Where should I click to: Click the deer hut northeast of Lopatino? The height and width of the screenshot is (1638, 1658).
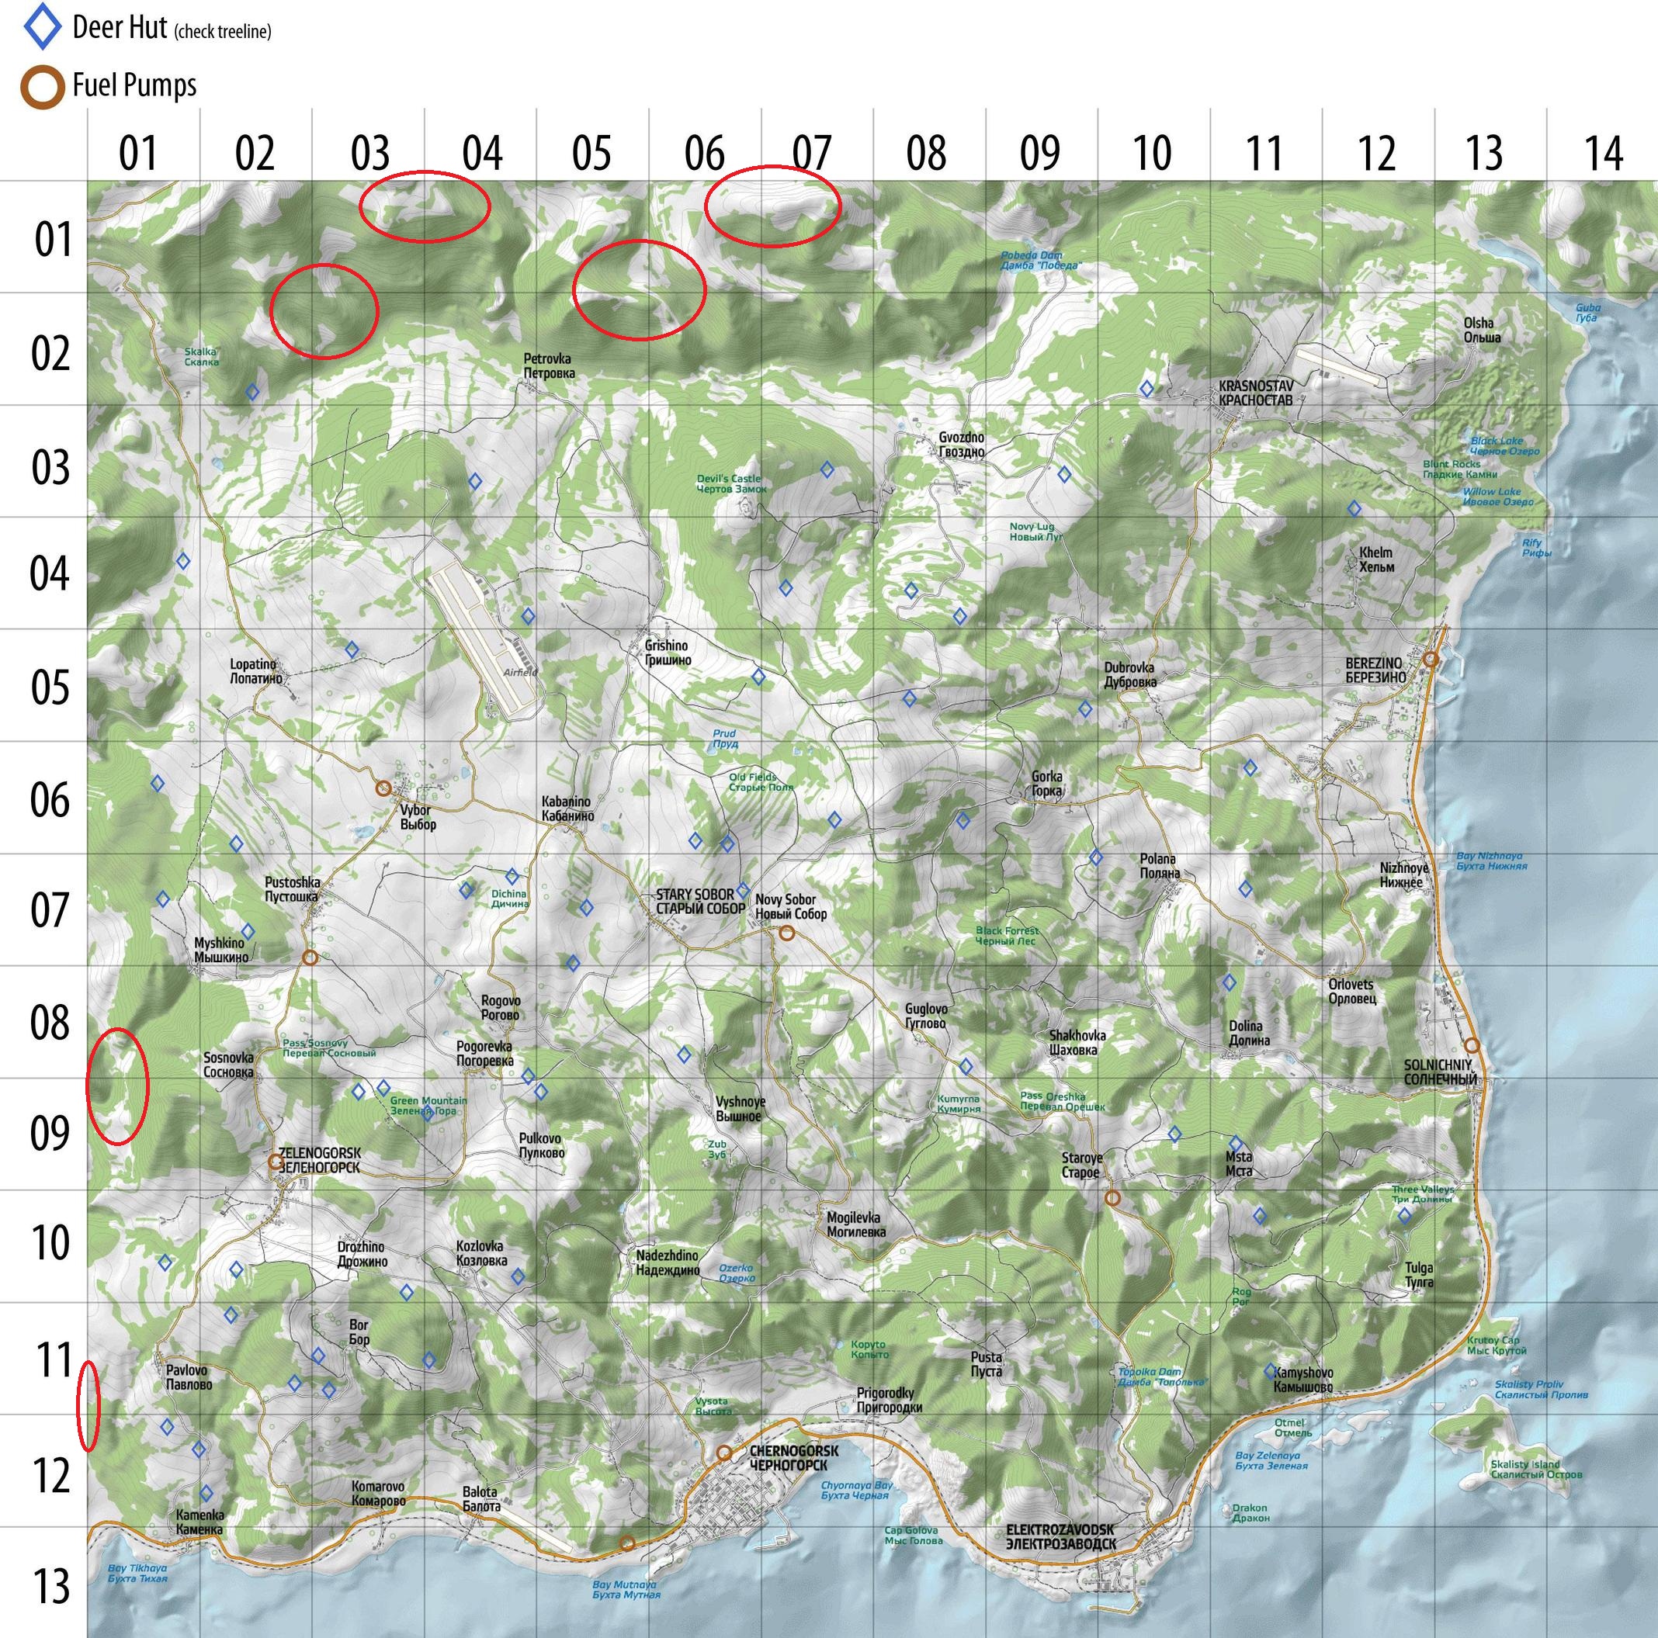(x=352, y=649)
